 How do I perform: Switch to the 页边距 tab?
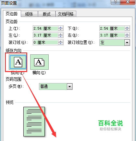12,14
